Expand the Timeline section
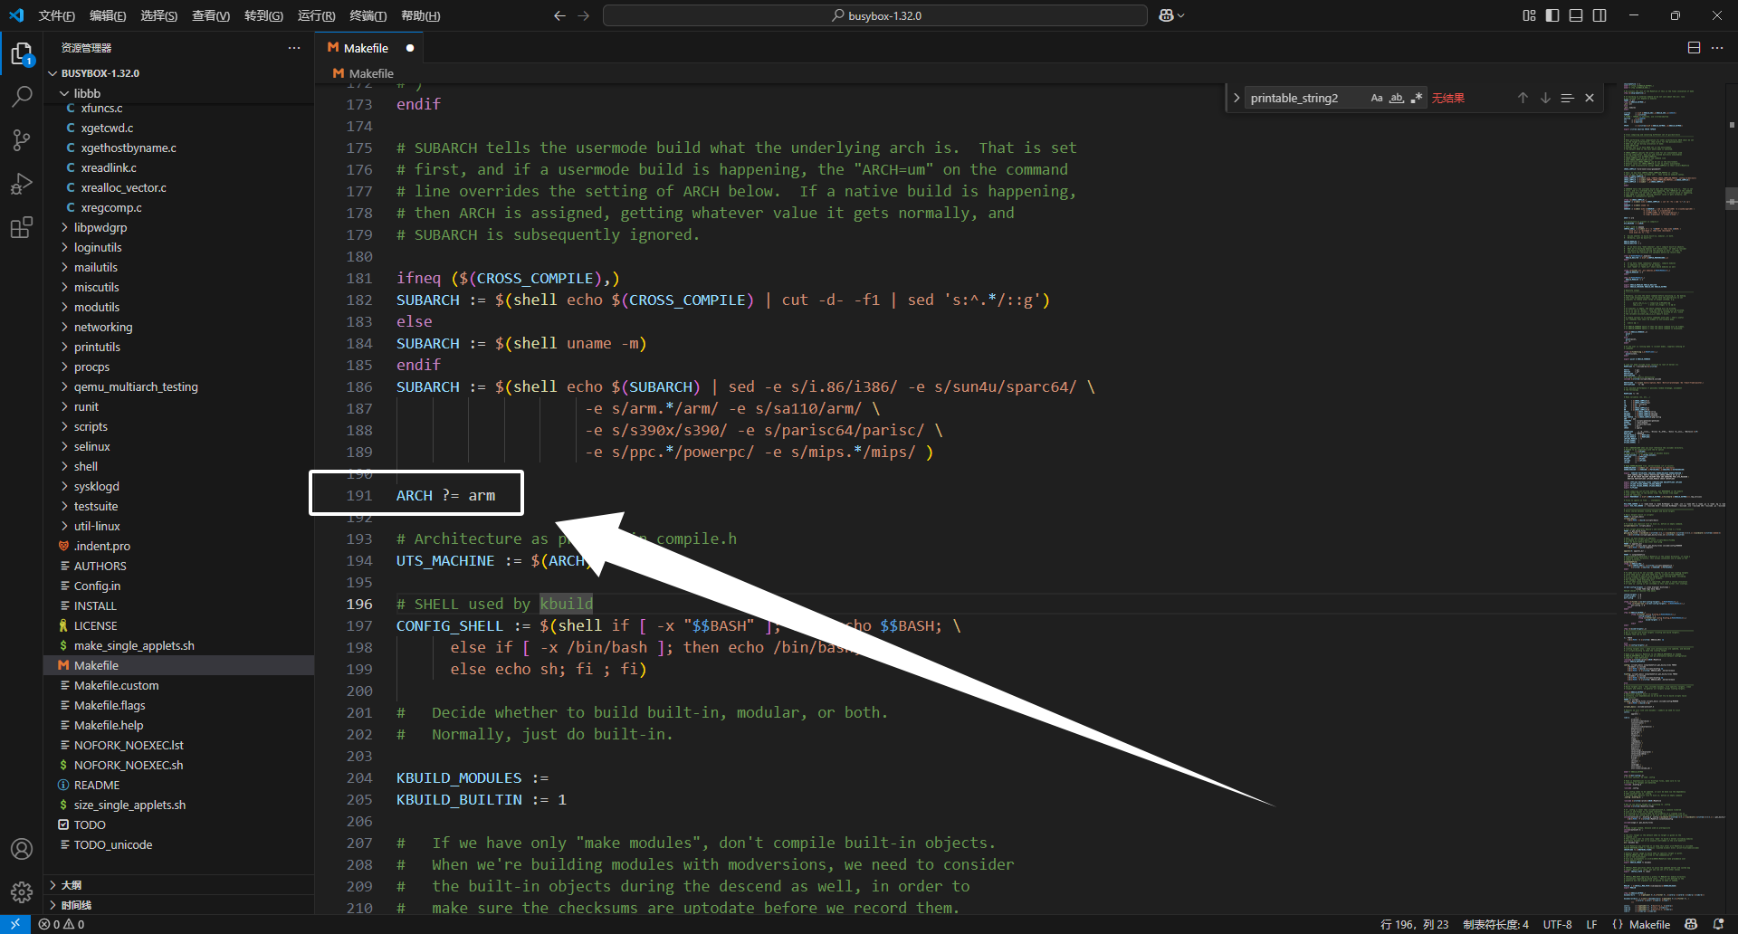The width and height of the screenshot is (1738, 934). tap(178, 905)
